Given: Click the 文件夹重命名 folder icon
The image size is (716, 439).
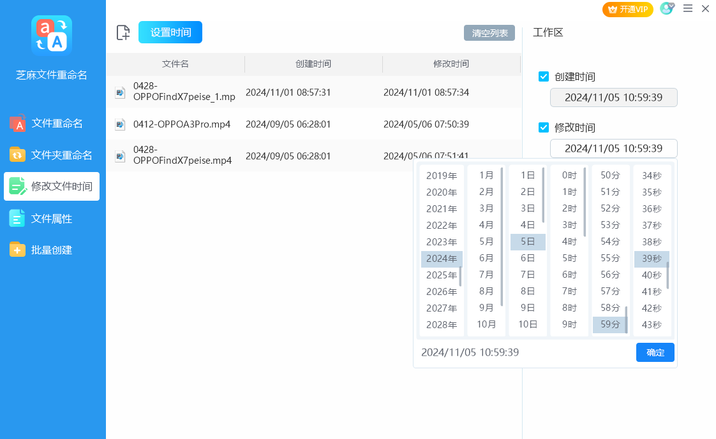Looking at the screenshot, I should (17, 155).
